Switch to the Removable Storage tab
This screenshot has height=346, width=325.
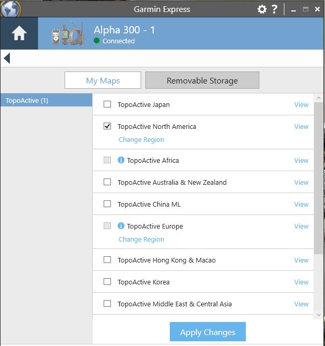202,80
